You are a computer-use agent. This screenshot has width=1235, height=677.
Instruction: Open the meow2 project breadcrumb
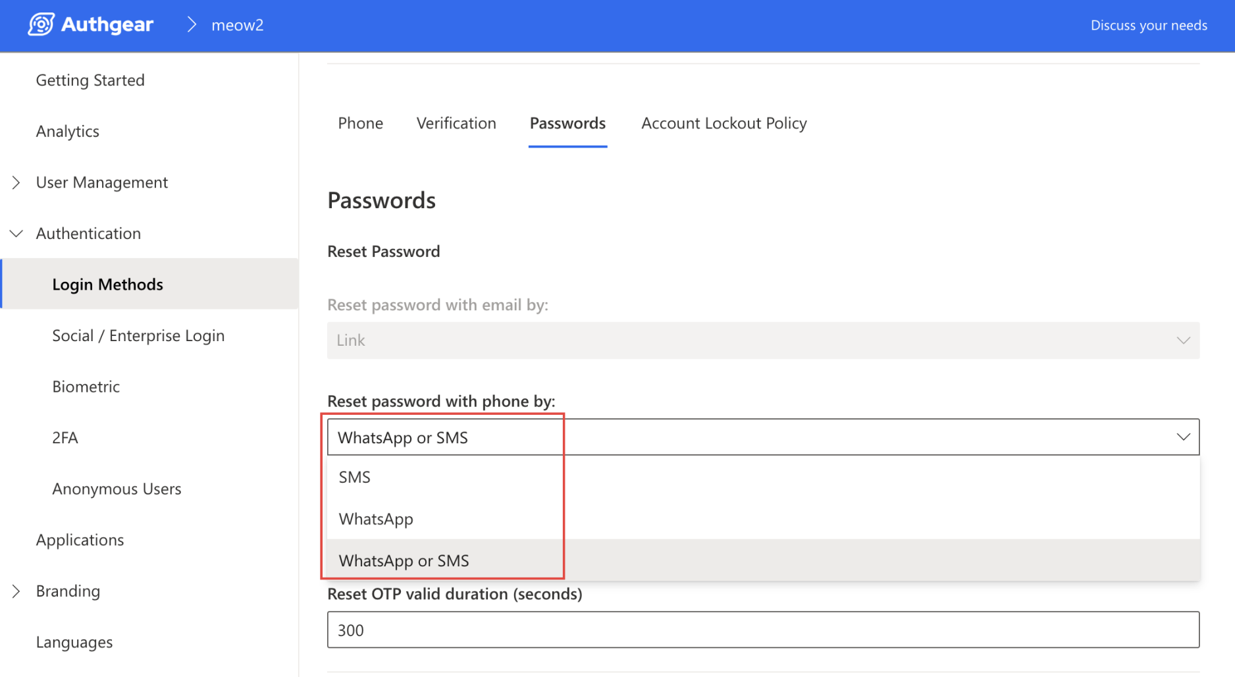(237, 25)
